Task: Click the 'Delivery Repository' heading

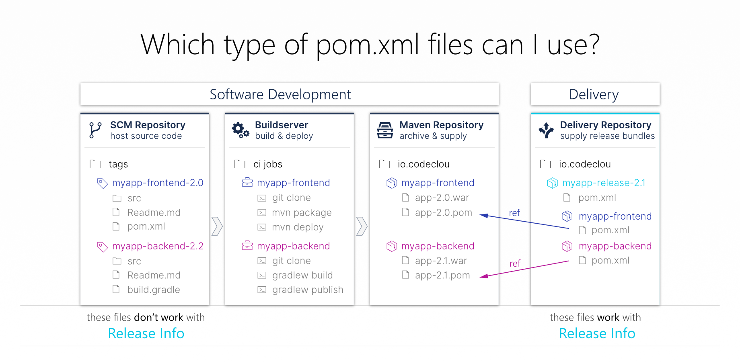Action: pos(606,125)
